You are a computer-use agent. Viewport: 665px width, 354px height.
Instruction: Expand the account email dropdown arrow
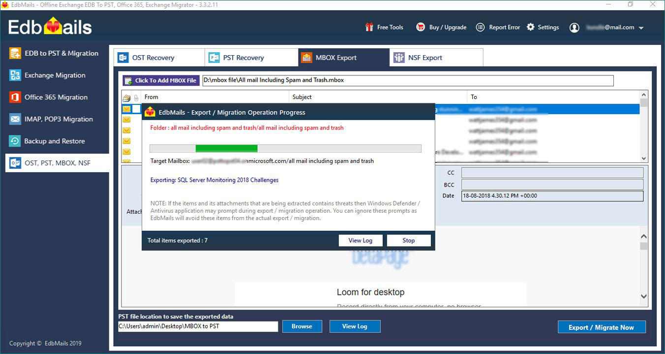point(641,28)
